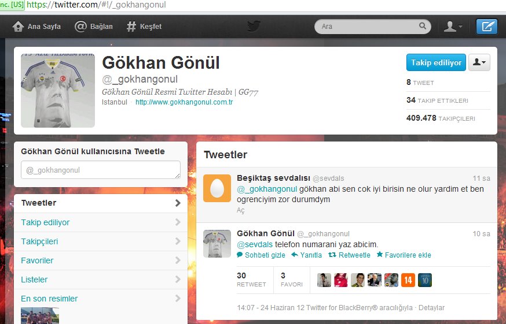Click the chevron on the En son resimler row

(x=178, y=299)
